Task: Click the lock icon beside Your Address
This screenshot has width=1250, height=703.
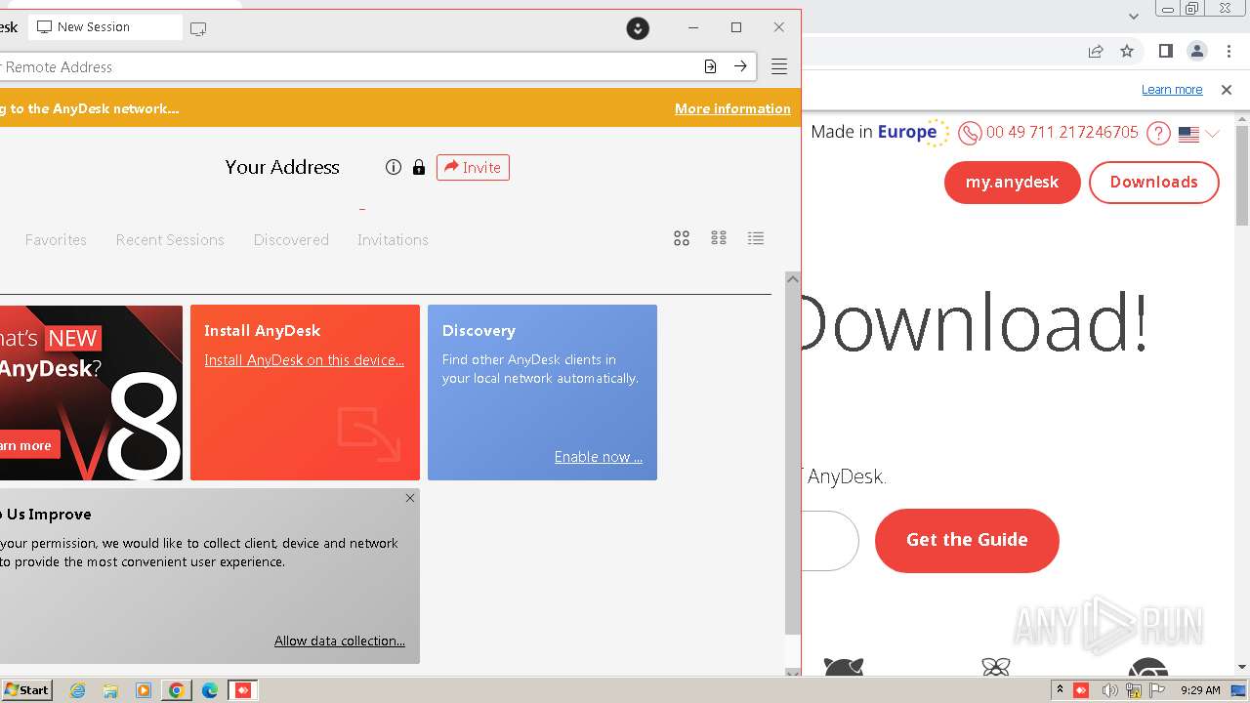Action: tap(419, 167)
